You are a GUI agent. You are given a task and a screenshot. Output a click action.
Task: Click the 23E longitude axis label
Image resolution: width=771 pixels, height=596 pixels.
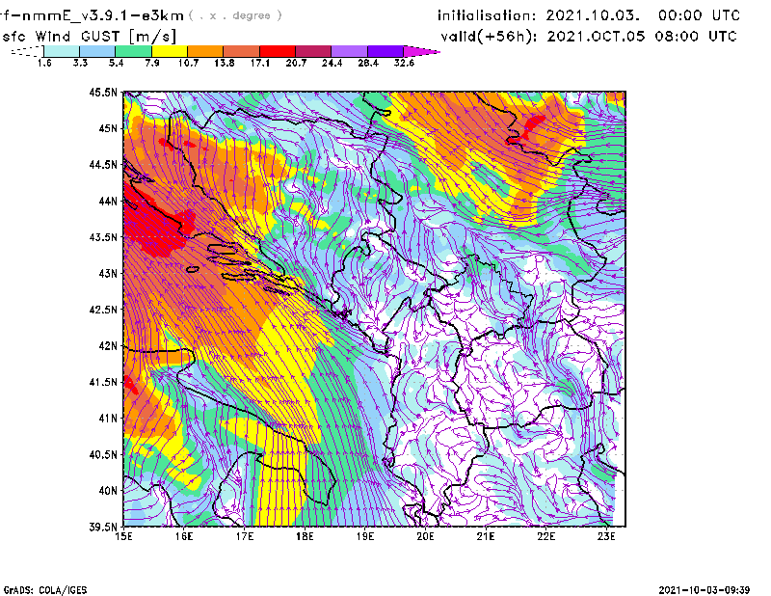click(607, 538)
